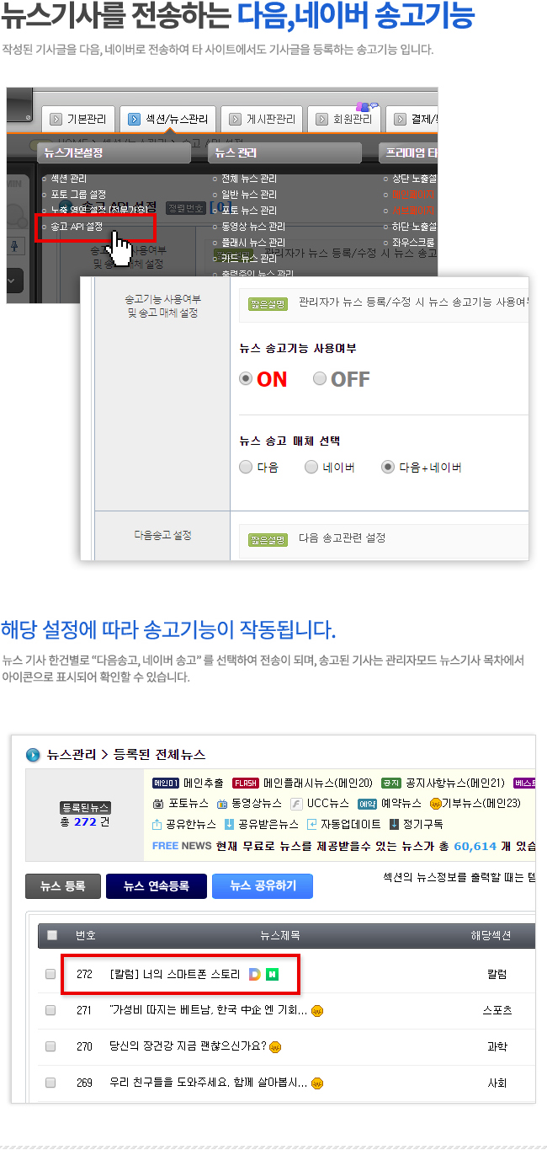The image size is (547, 1150).
Task: Toggle the select-all checkbox in table header
Action: (52, 935)
